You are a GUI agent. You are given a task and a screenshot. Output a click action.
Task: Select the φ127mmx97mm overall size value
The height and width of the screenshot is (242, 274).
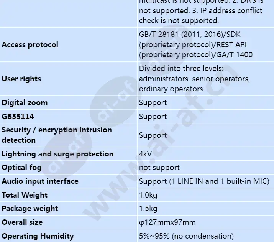click(x=167, y=222)
